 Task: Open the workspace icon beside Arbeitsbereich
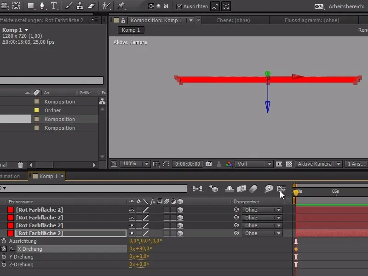319,6
